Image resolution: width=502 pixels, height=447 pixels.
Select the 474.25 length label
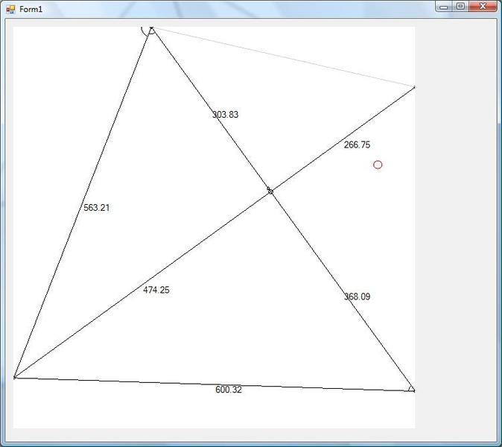156,290
